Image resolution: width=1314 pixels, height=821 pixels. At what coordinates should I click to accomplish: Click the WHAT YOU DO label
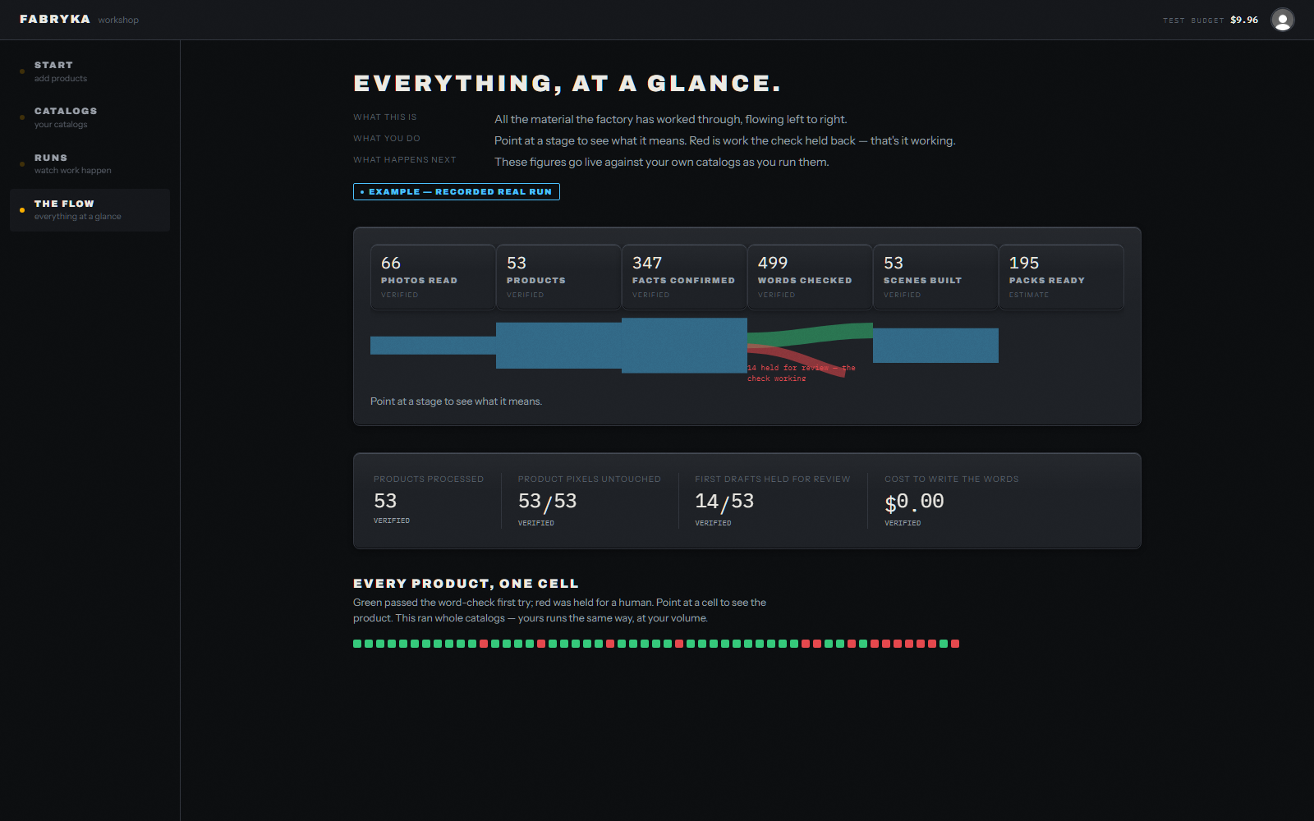(387, 139)
